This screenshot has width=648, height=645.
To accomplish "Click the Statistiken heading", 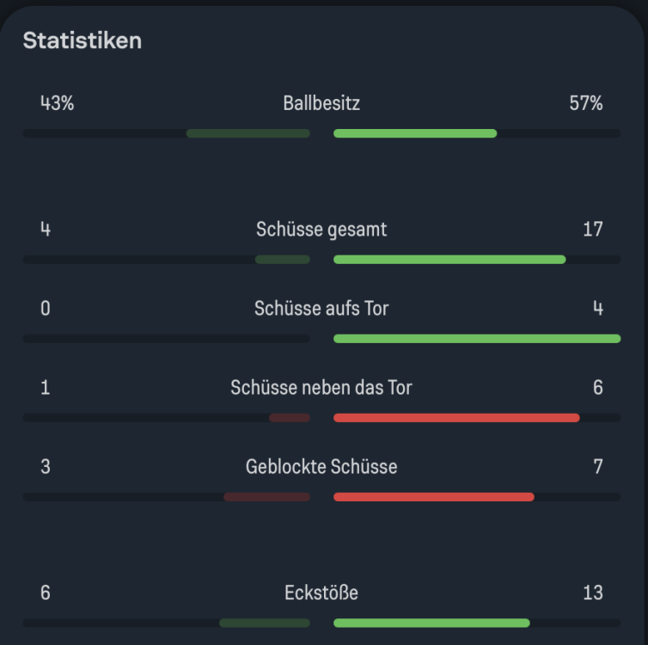I will pyautogui.click(x=82, y=40).
